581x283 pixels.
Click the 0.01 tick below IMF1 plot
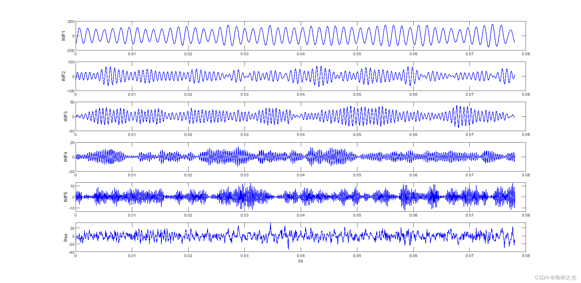click(x=132, y=54)
